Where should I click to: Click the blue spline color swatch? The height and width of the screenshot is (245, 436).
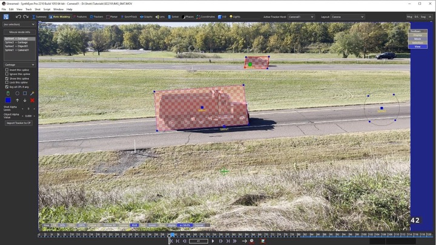coord(8,100)
